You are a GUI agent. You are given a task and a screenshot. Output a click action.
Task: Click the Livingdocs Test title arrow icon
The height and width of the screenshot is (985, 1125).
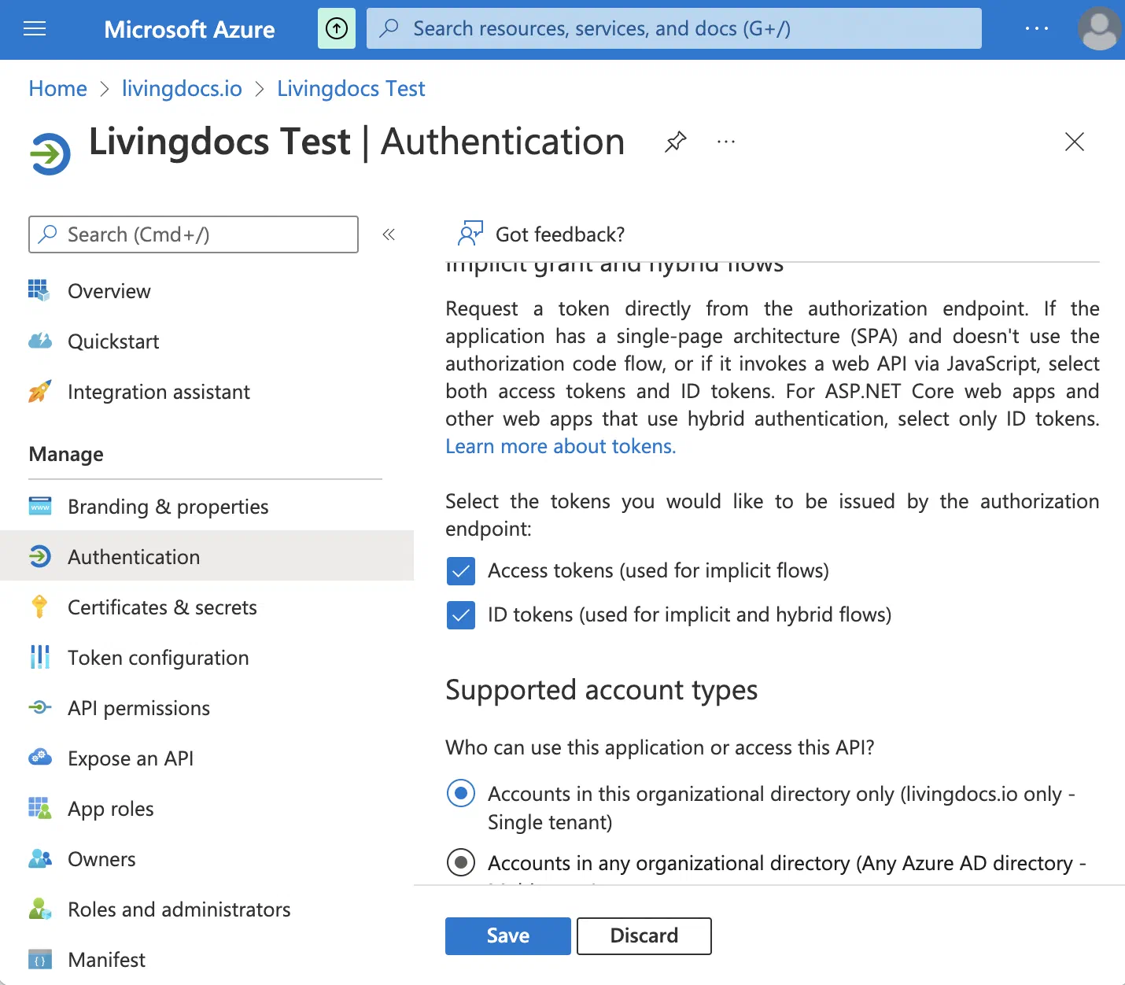pyautogui.click(x=50, y=153)
